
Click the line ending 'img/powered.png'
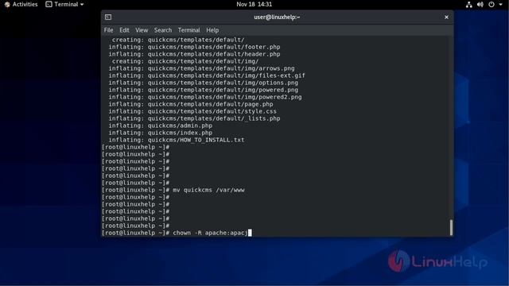click(x=204, y=90)
